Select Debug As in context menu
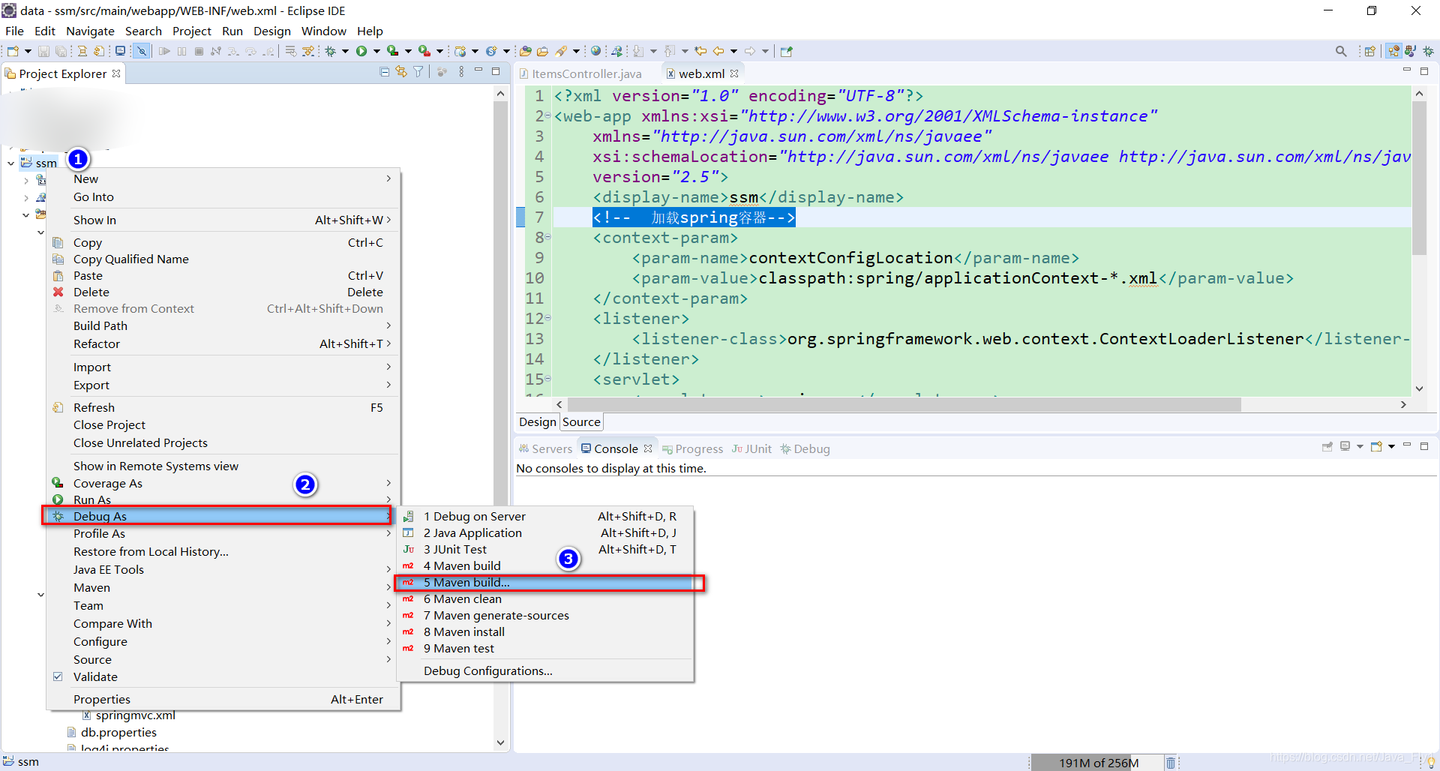 [x=217, y=516]
